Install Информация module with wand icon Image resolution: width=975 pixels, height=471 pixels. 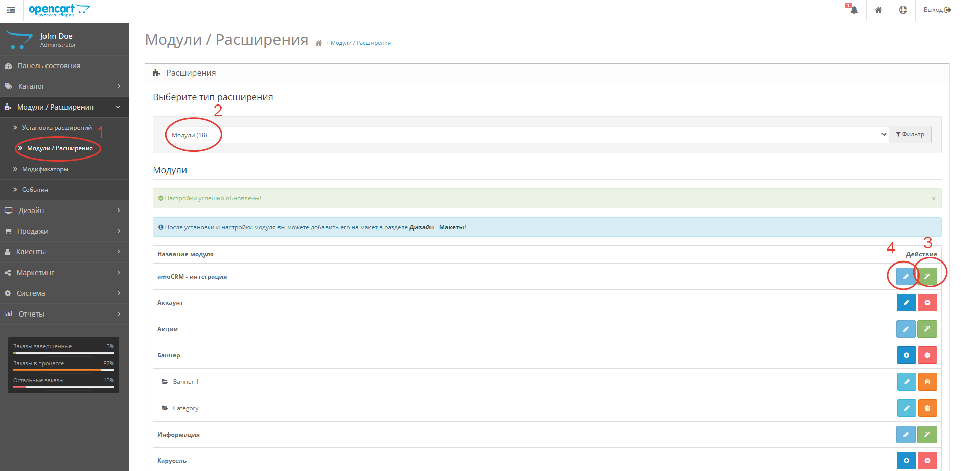click(x=927, y=434)
